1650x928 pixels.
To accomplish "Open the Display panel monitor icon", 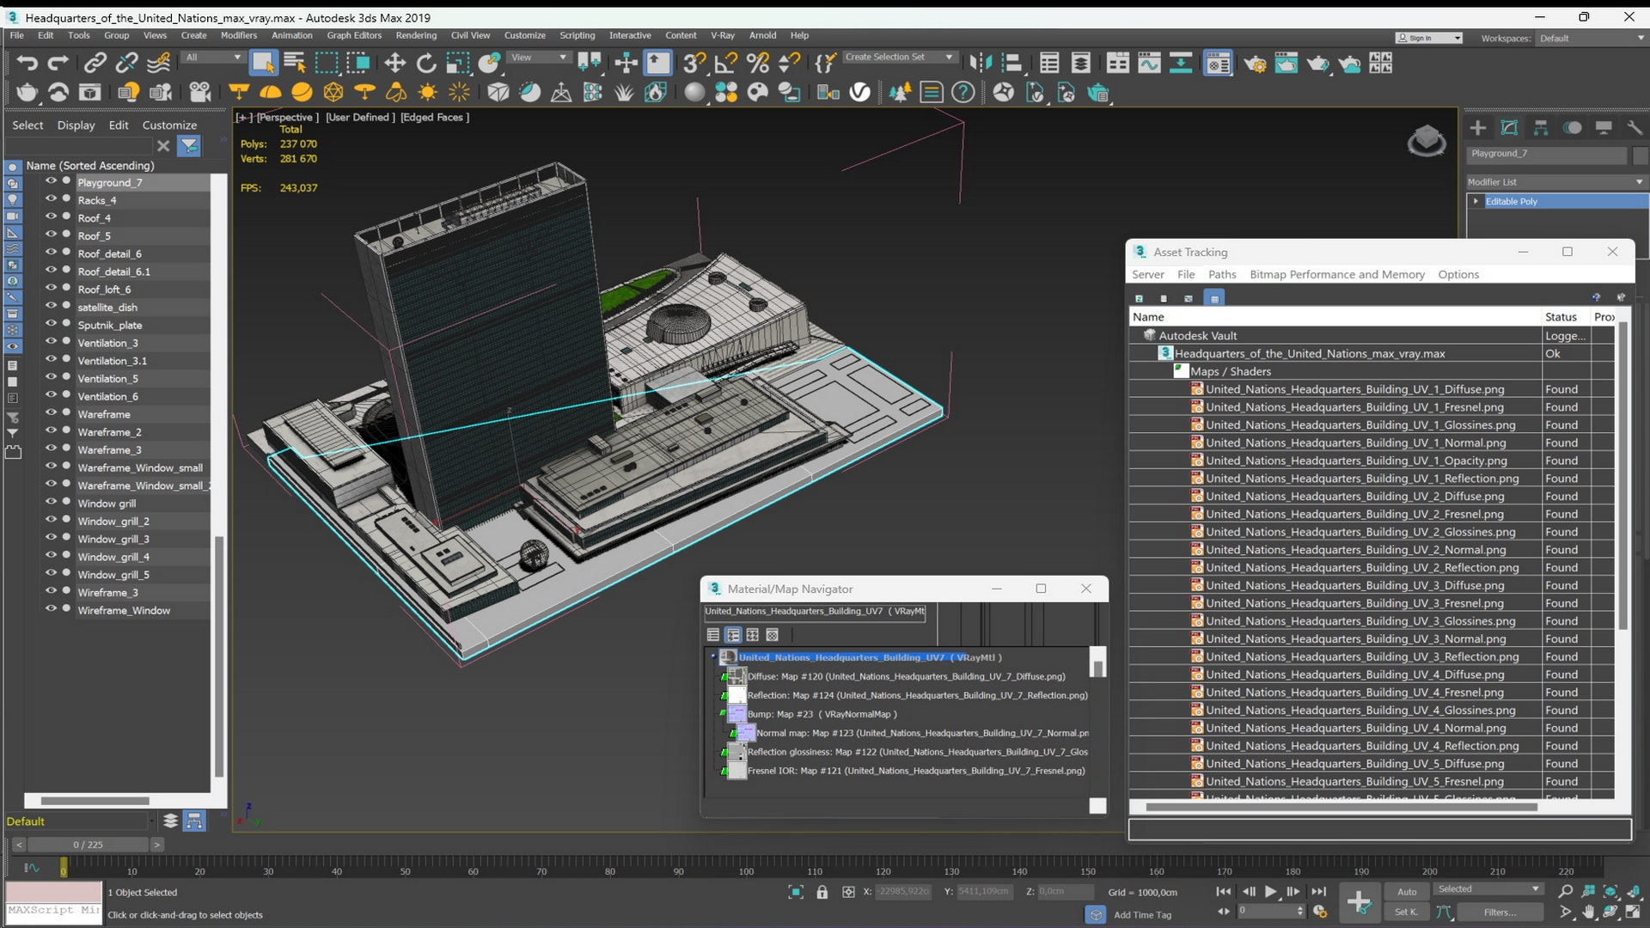I will pos(1604,128).
